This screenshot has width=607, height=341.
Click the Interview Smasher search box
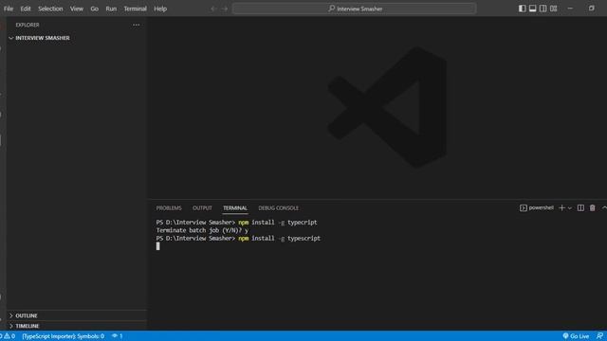[x=354, y=9]
